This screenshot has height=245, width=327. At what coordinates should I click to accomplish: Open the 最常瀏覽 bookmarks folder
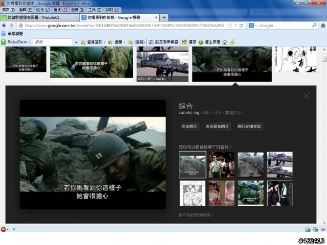pyautogui.click(x=12, y=34)
